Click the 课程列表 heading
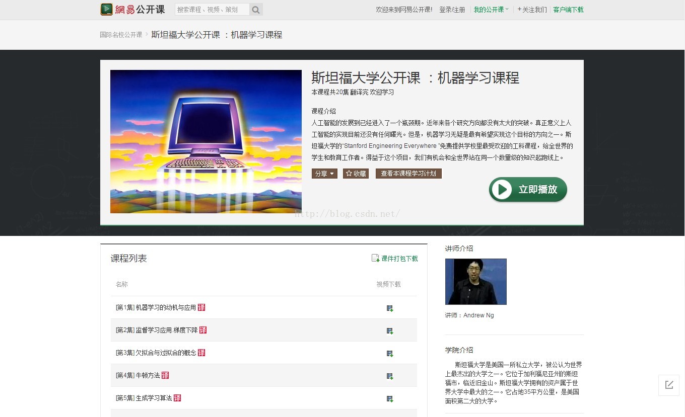Viewport: 685px width, 417px height. (129, 259)
